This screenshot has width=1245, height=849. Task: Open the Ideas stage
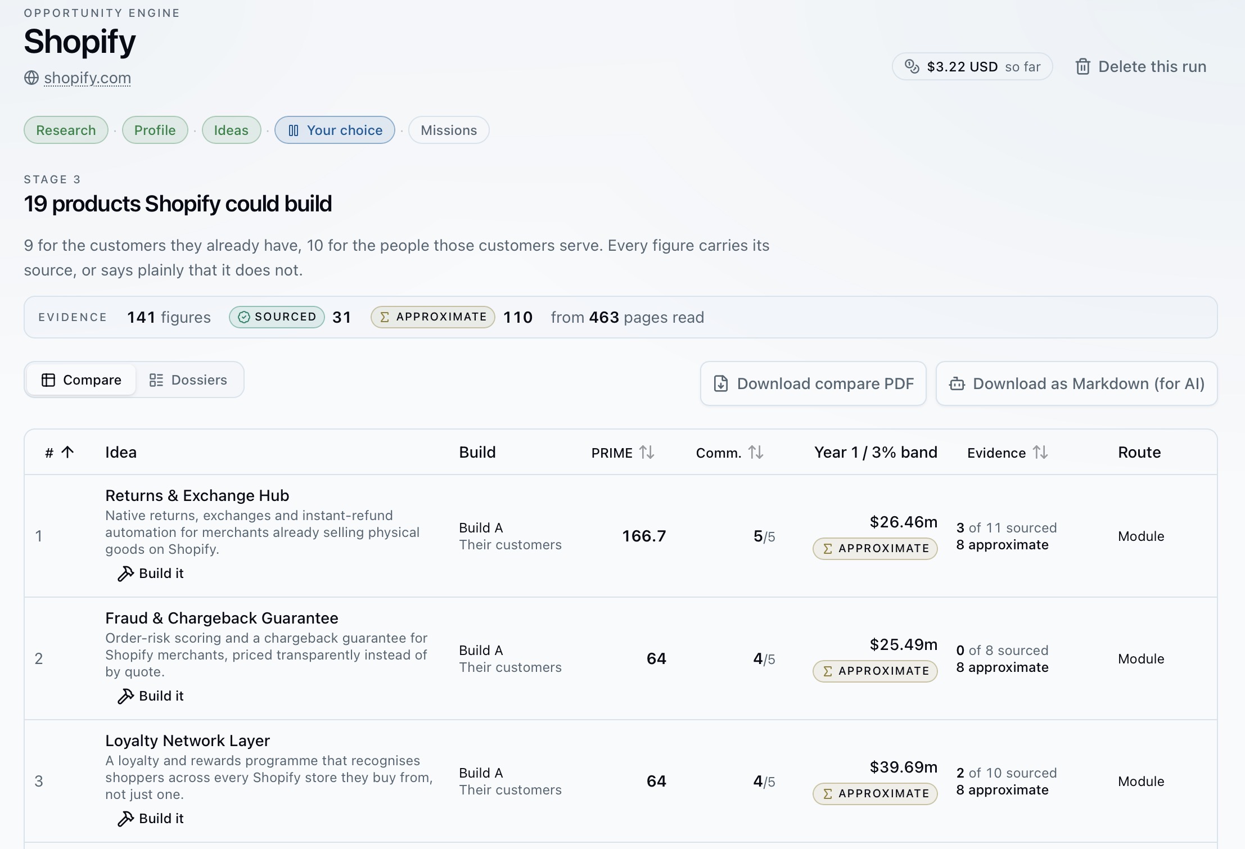[231, 130]
